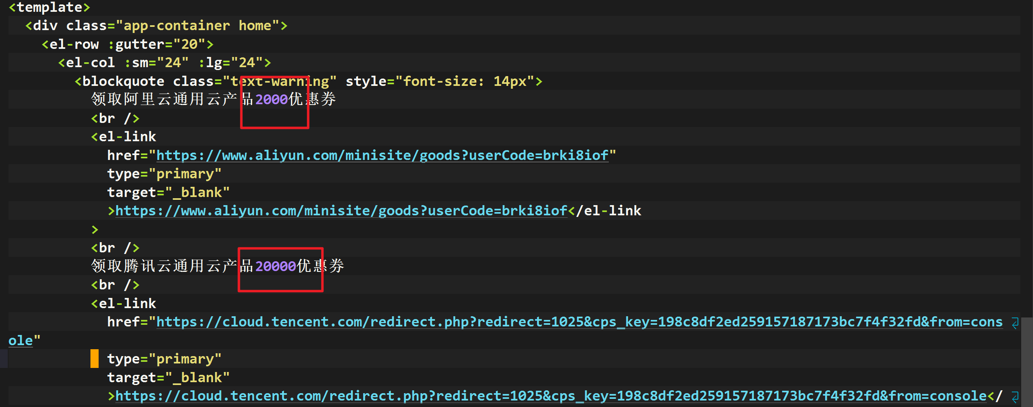Click the 领取腾讯云通用云产品 text
Image resolution: width=1033 pixels, height=407 pixels.
click(x=172, y=266)
